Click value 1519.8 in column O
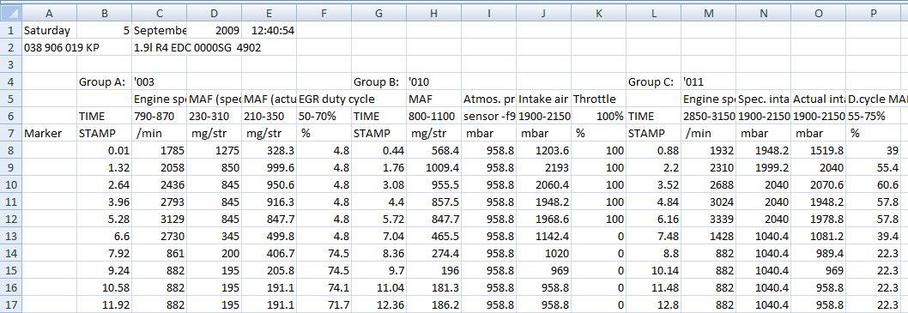This screenshot has height=313, width=908. pos(818,151)
